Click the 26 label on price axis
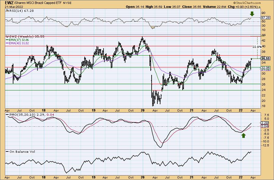The image size is (274, 180). (x=264, y=84)
